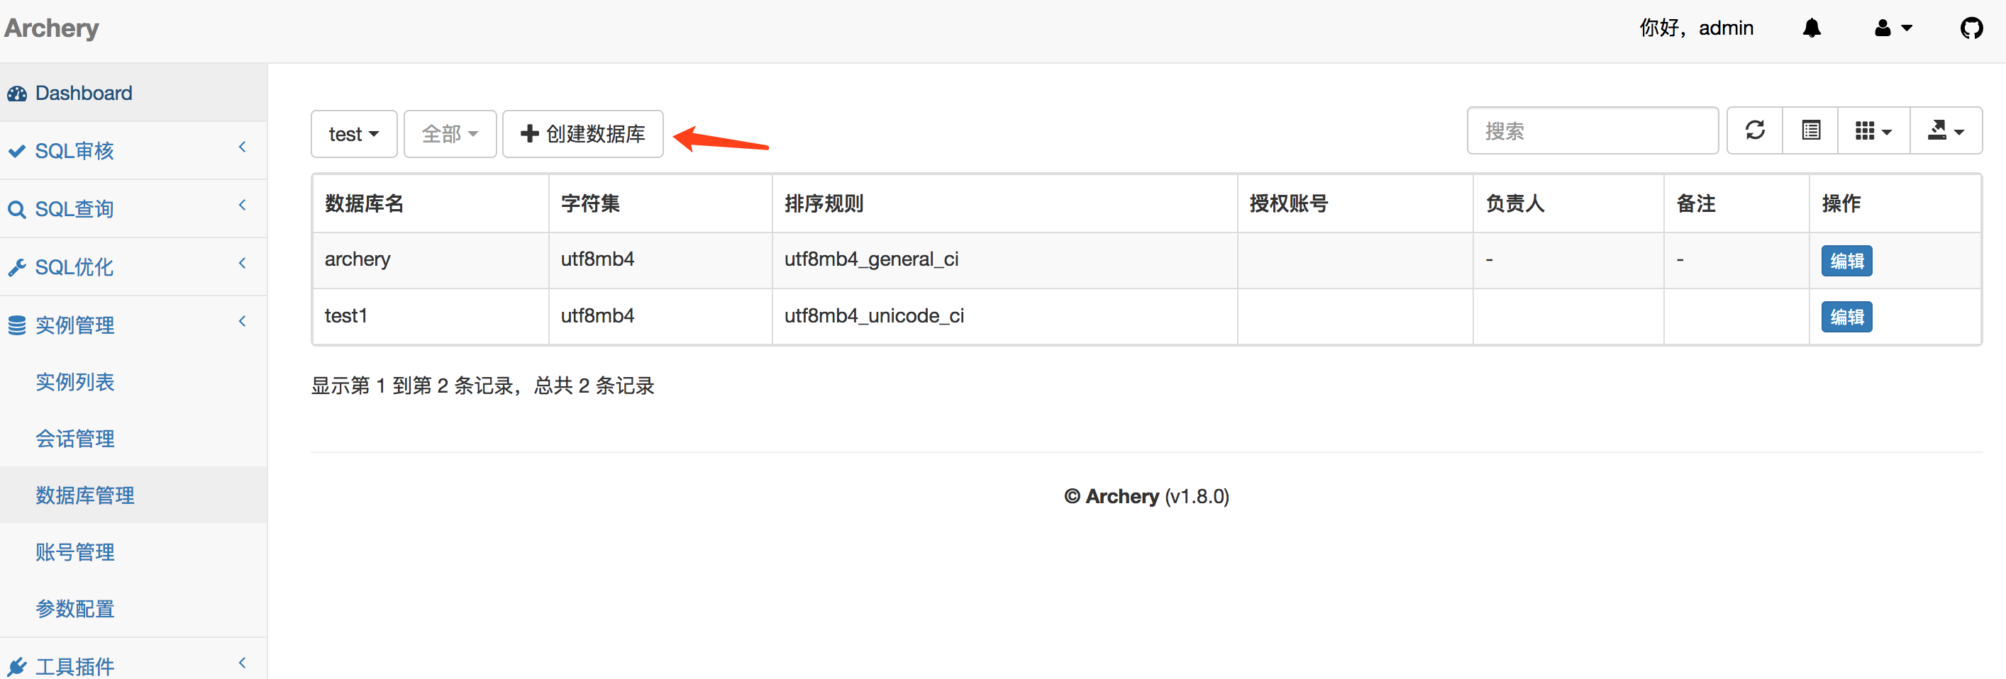Open the user account dropdown menu
The height and width of the screenshot is (679, 2006).
[x=1894, y=28]
